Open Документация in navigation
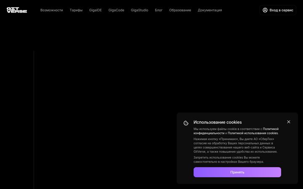The width and height of the screenshot is (303, 189). click(x=210, y=10)
